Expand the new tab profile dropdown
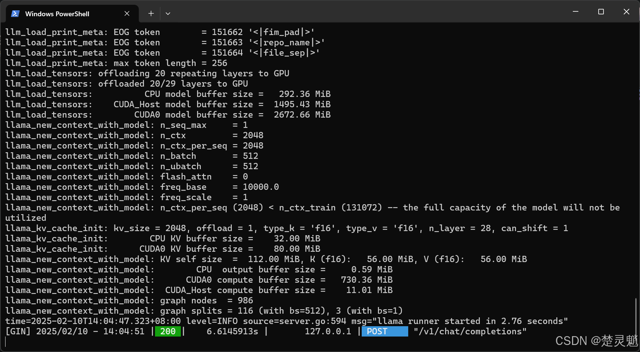 pos(168,14)
